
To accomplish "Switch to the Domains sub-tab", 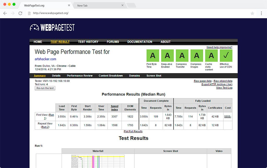I will pyautogui.click(x=135, y=76).
